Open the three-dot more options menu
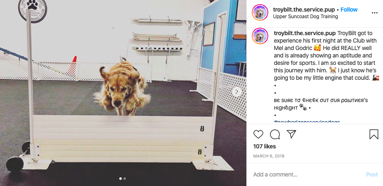The image size is (383, 186). pyautogui.click(x=375, y=13)
